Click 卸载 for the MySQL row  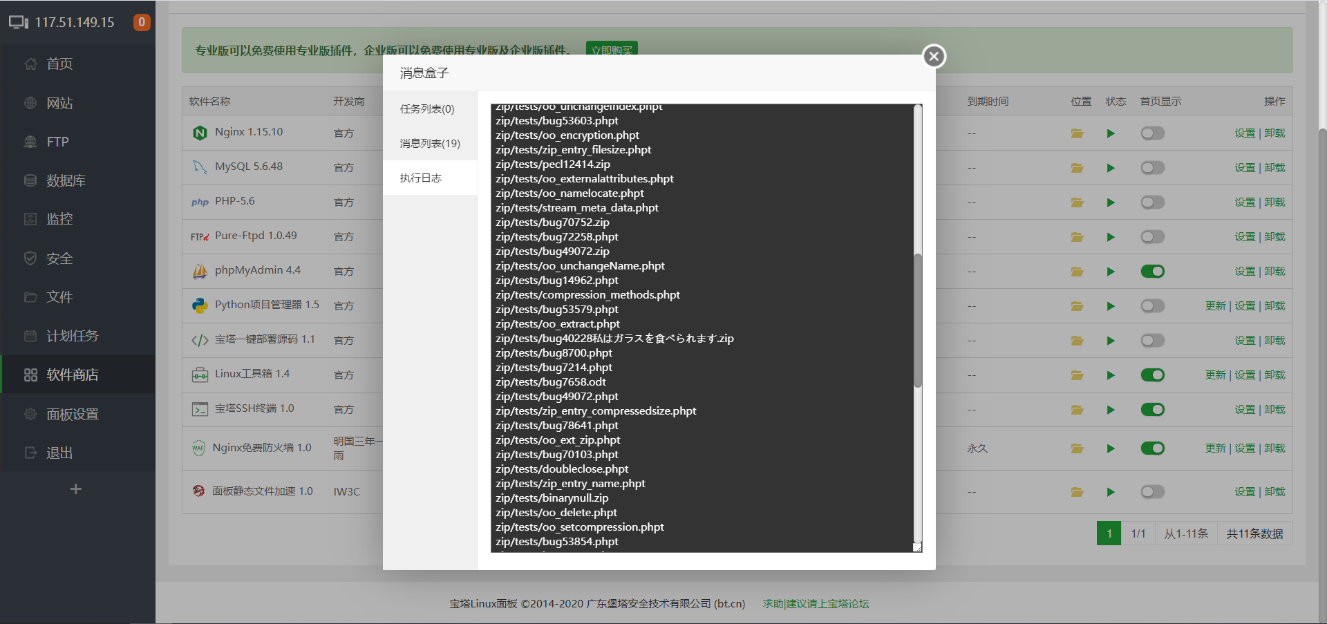tap(1274, 168)
